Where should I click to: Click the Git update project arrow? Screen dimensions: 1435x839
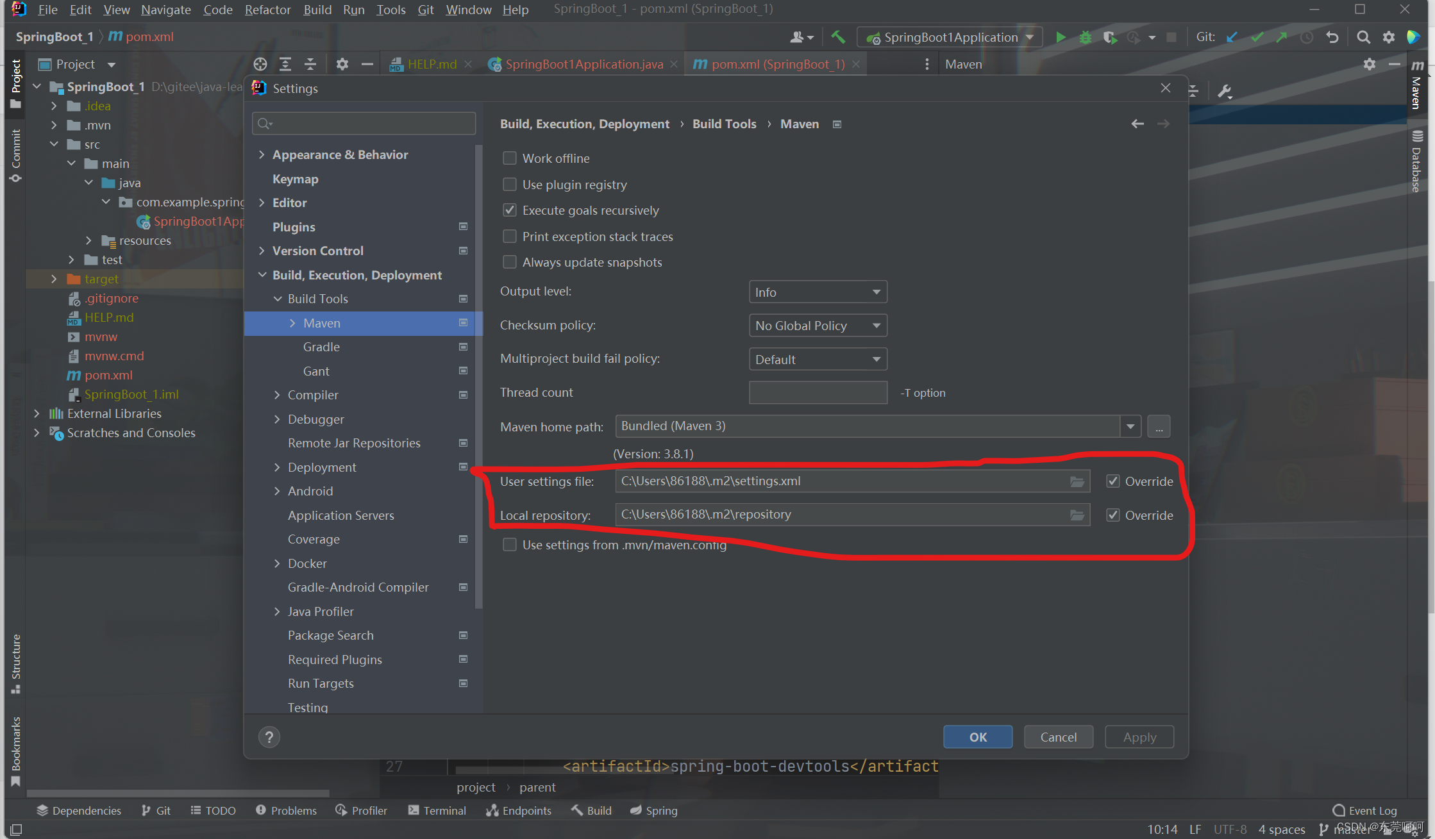[1232, 37]
